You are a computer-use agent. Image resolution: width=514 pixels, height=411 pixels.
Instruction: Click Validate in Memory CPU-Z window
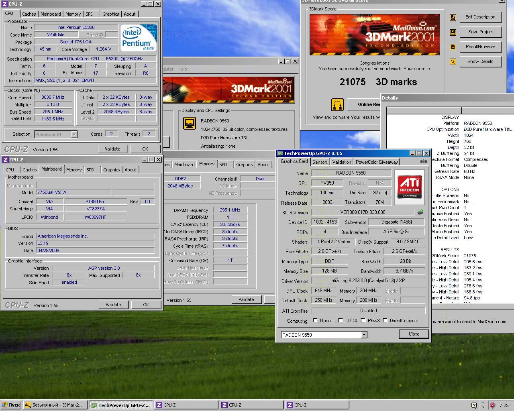pyautogui.click(x=246, y=299)
